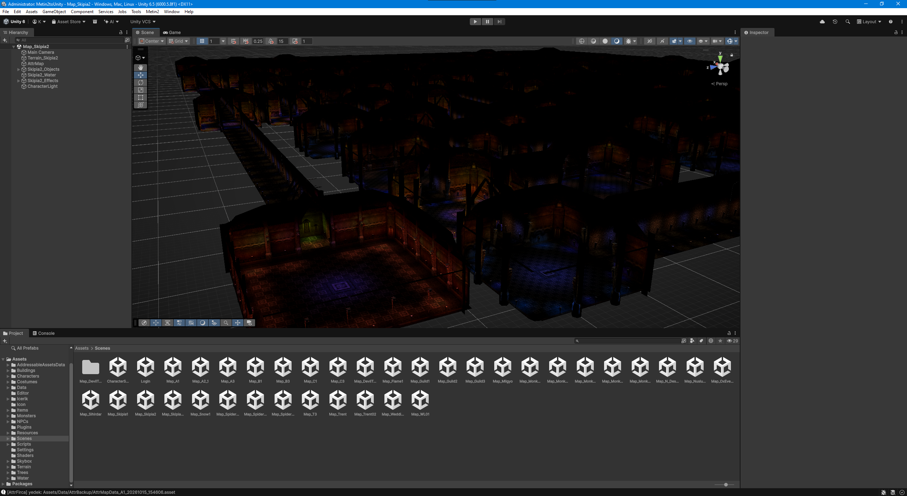Image resolution: width=907 pixels, height=496 pixels.
Task: Lock the Hierarchy panel
Action: pyautogui.click(x=120, y=32)
